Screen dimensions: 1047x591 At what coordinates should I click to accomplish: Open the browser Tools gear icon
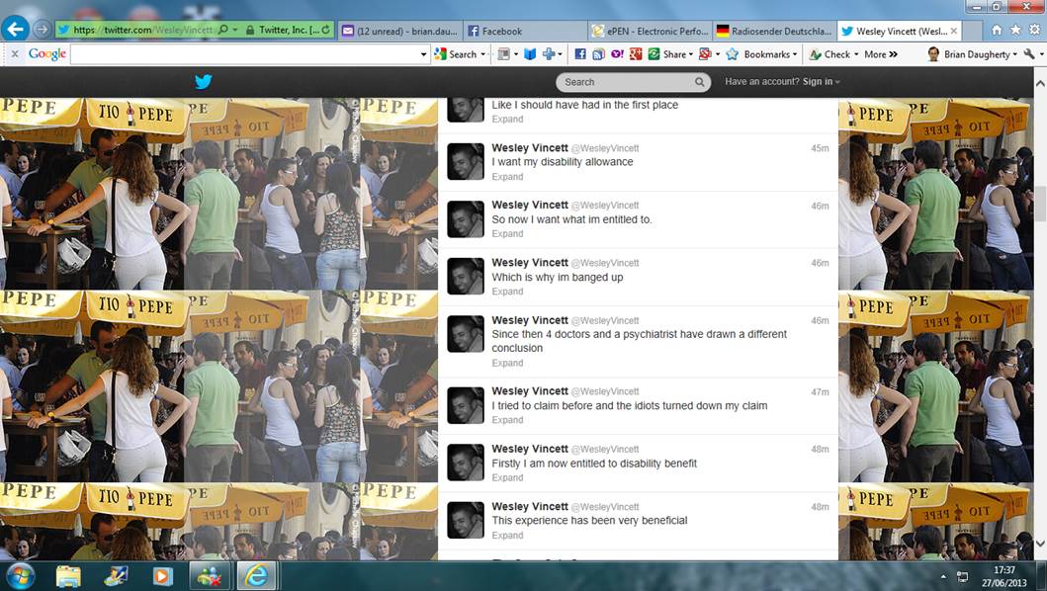1034,30
